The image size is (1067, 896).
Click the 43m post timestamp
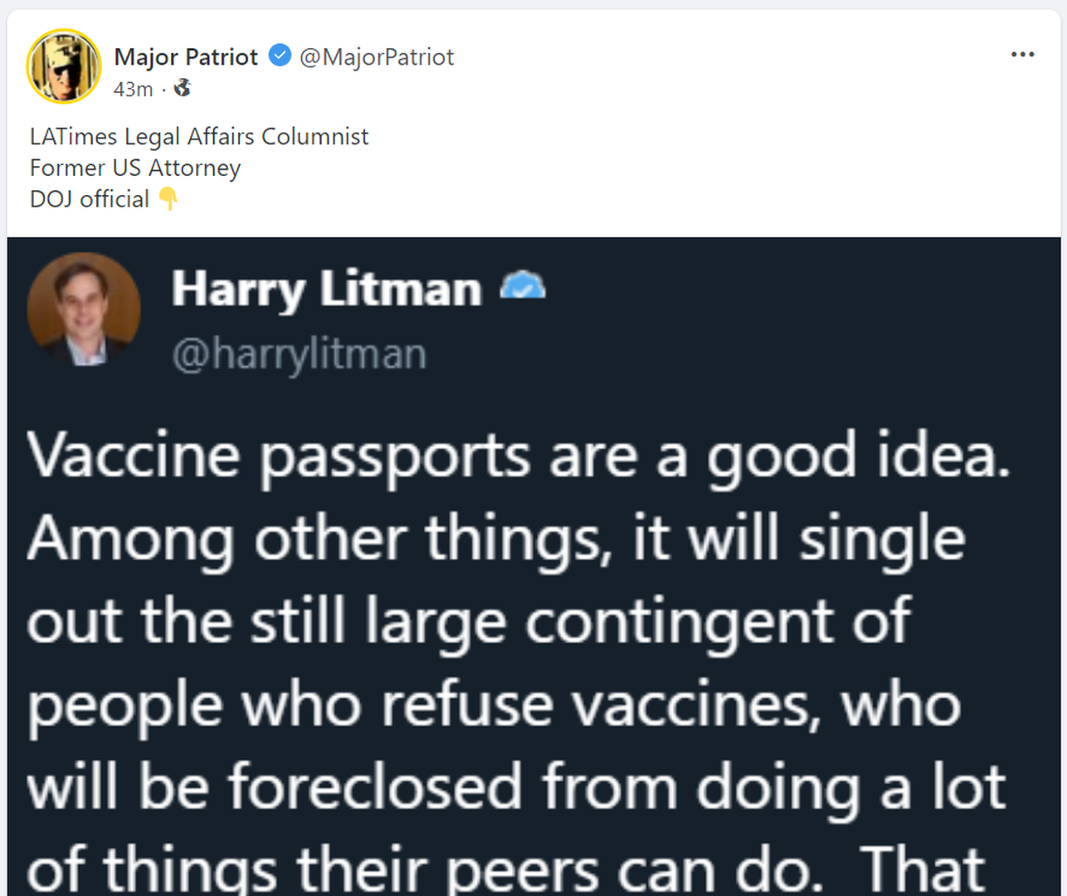pyautogui.click(x=133, y=89)
